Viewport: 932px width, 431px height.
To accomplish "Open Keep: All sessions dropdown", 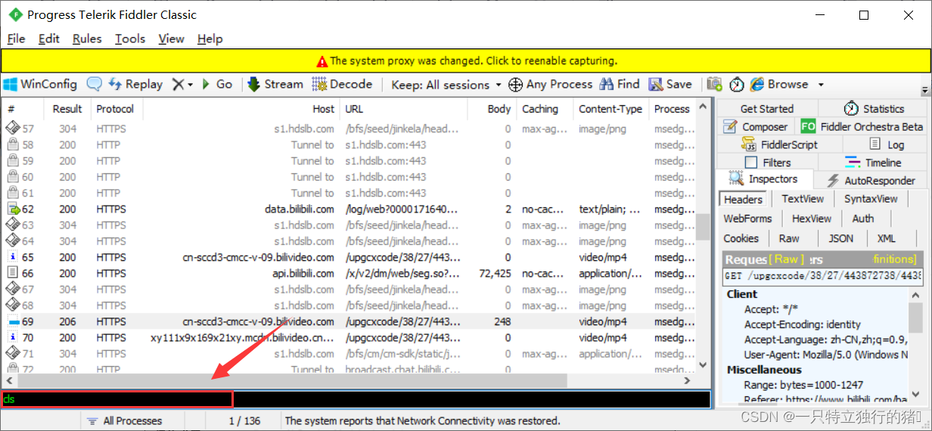I will pos(446,85).
